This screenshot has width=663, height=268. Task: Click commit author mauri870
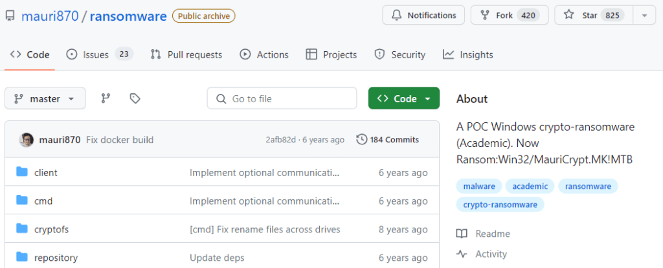pyautogui.click(x=60, y=140)
